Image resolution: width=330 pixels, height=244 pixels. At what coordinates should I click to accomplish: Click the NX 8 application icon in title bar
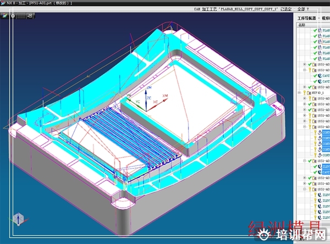[3, 3]
